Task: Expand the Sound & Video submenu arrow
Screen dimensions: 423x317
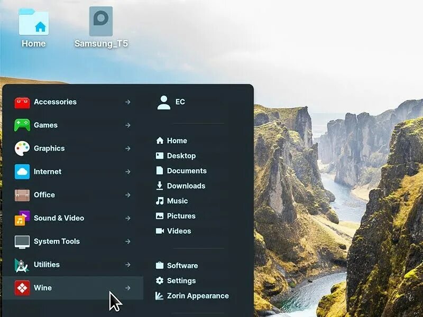Action: coord(128,218)
